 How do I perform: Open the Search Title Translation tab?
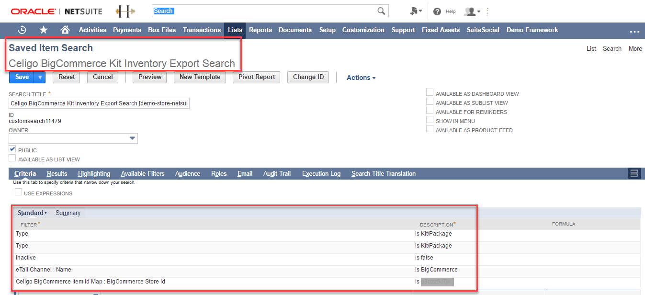(384, 173)
